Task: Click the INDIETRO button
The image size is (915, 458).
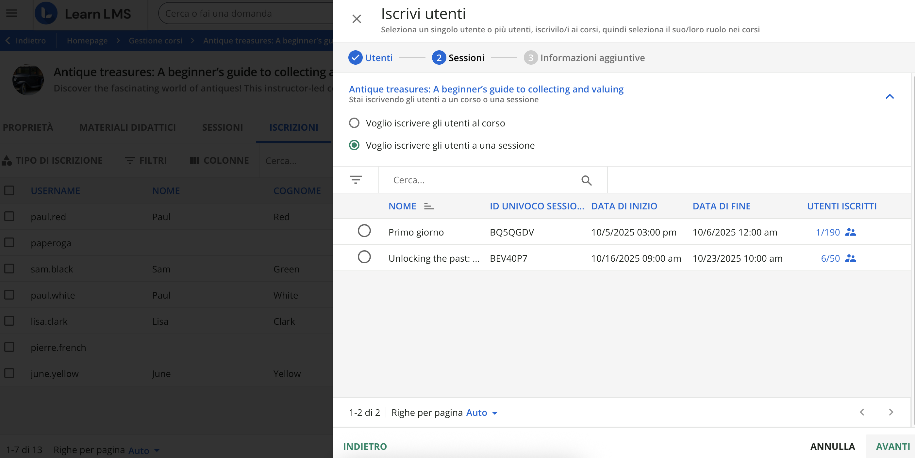Action: (365, 446)
